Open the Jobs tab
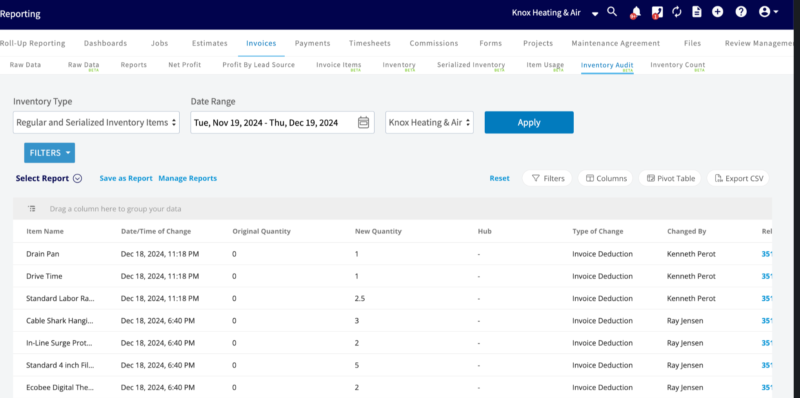Screen dimensions: 800x398 (x=160, y=43)
